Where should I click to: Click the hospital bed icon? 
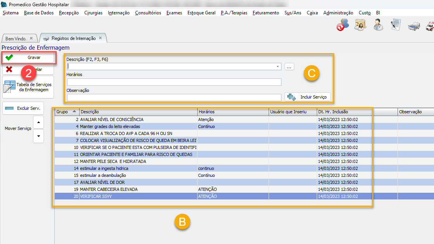pyautogui.click(x=413, y=26)
